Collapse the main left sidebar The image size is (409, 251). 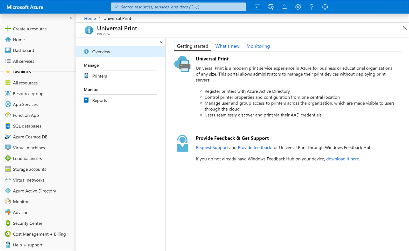click(71, 18)
